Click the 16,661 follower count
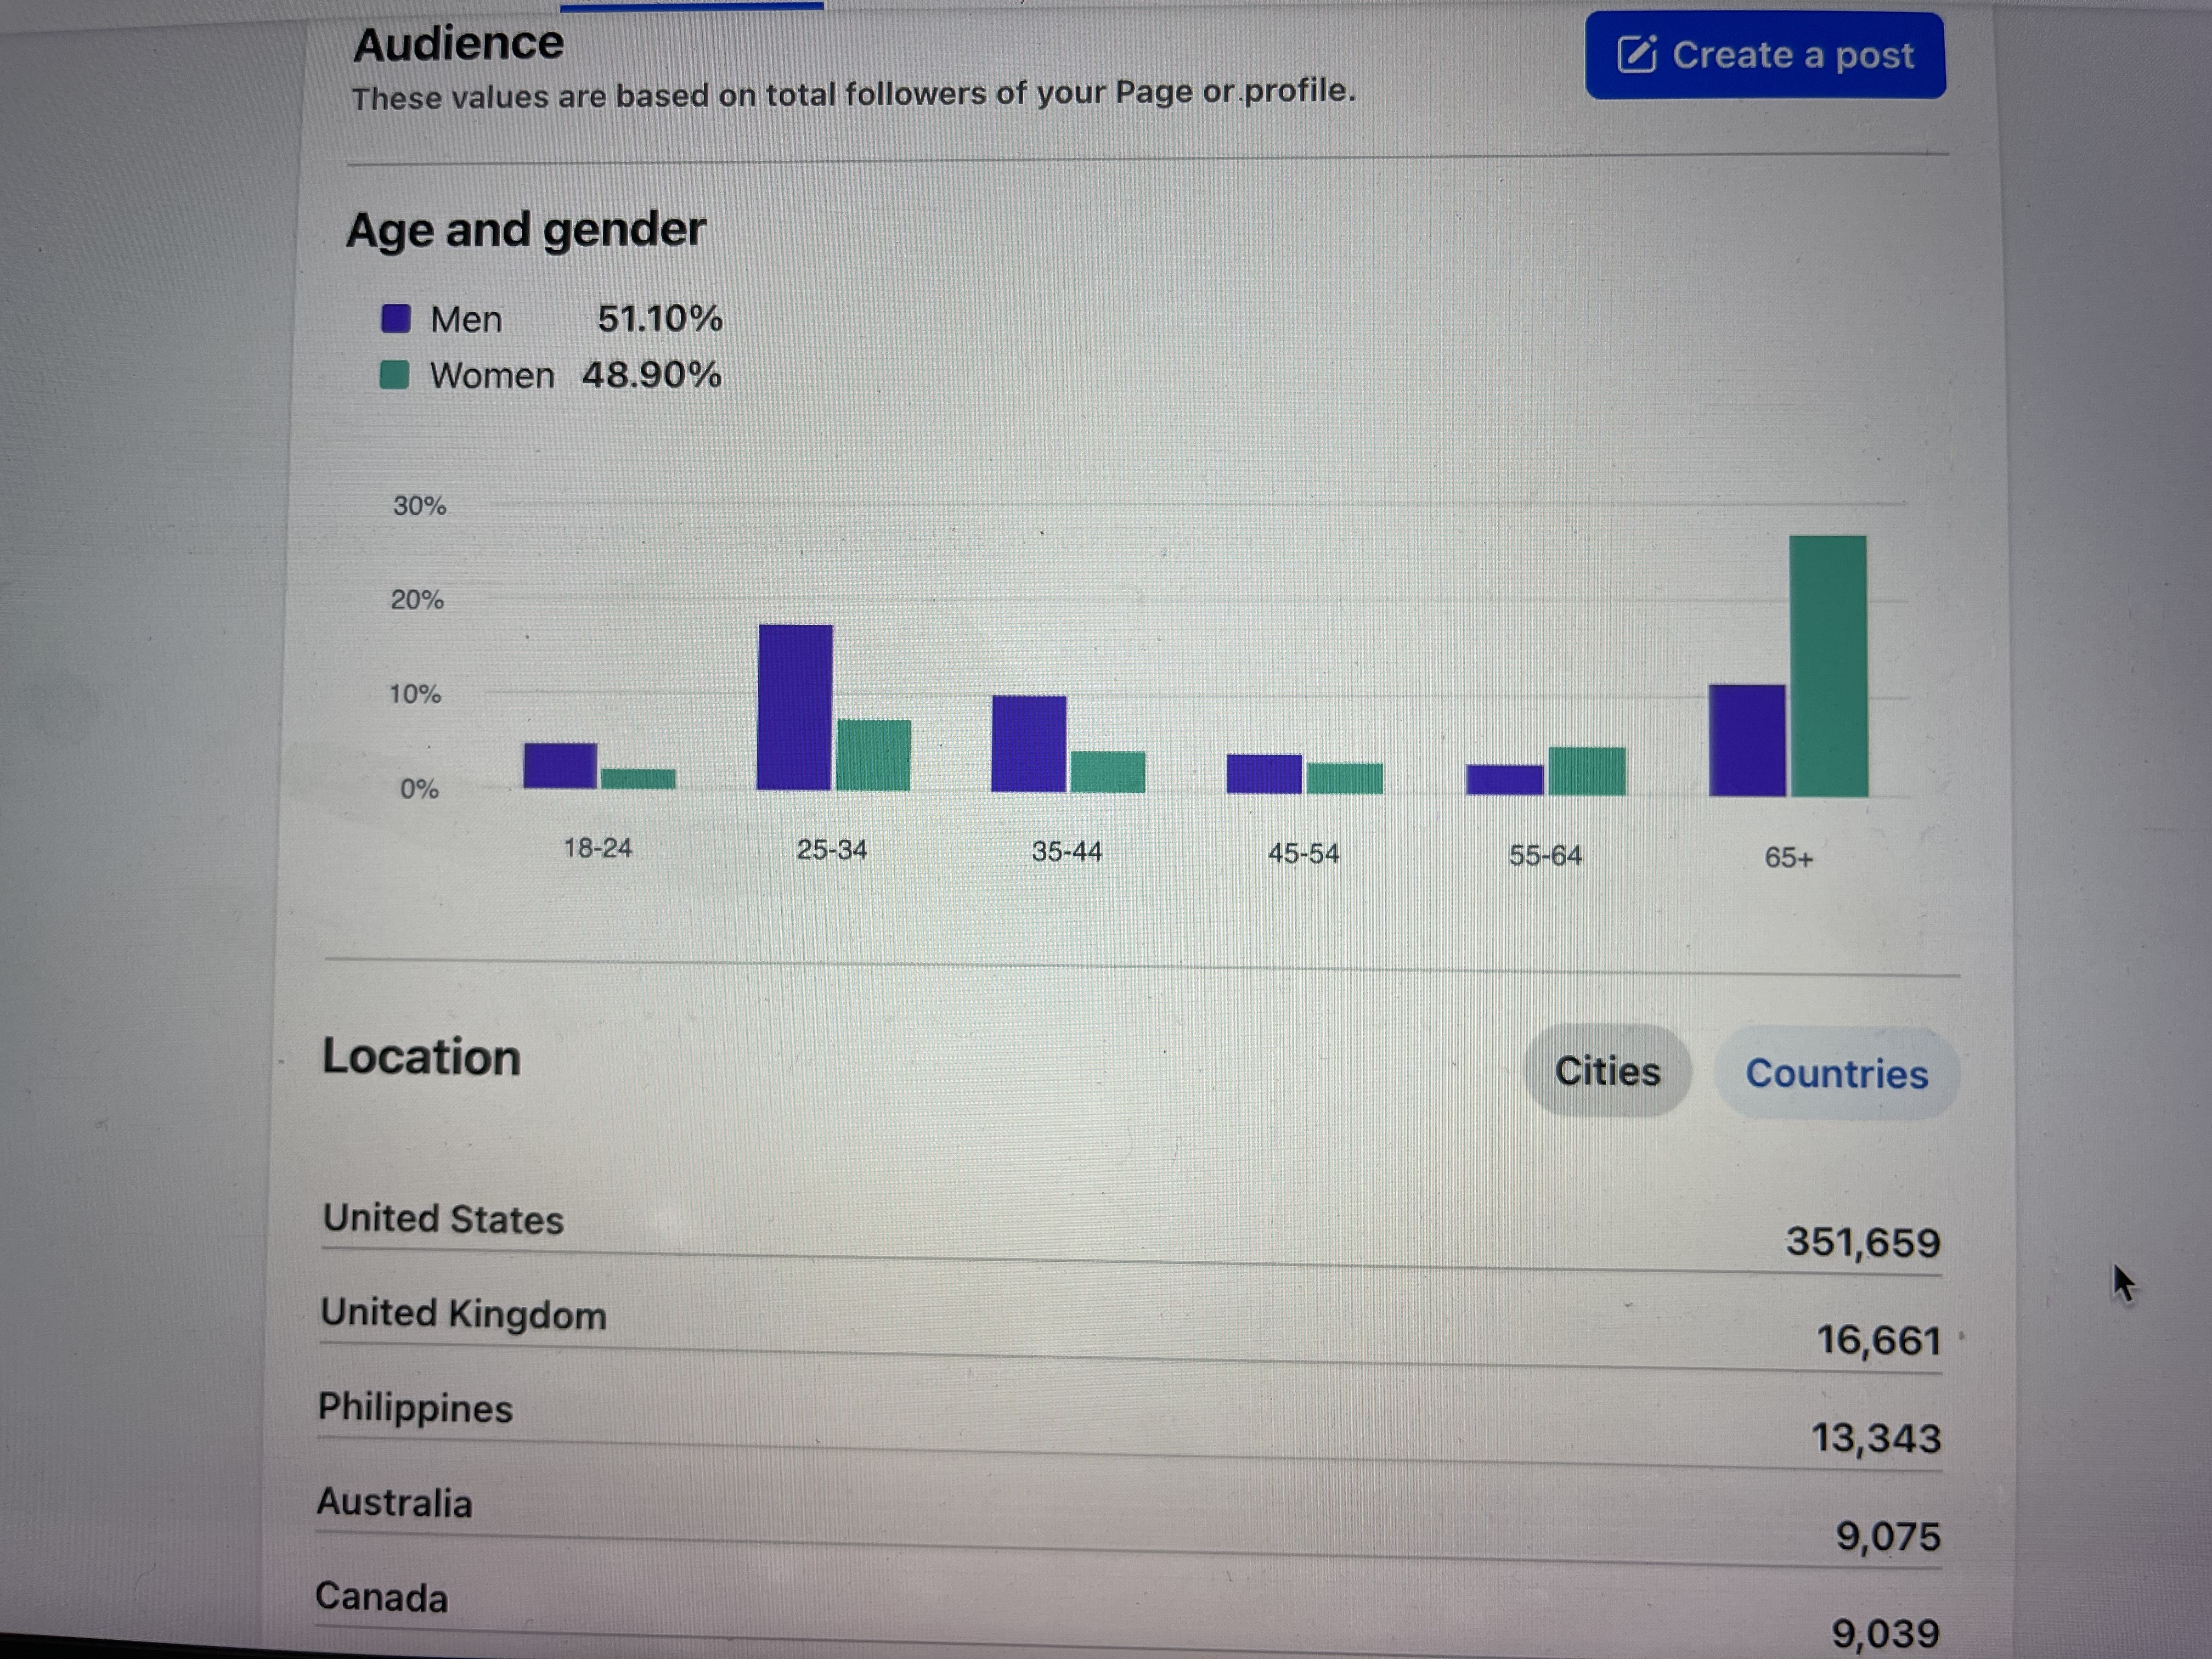 click(x=1878, y=1340)
